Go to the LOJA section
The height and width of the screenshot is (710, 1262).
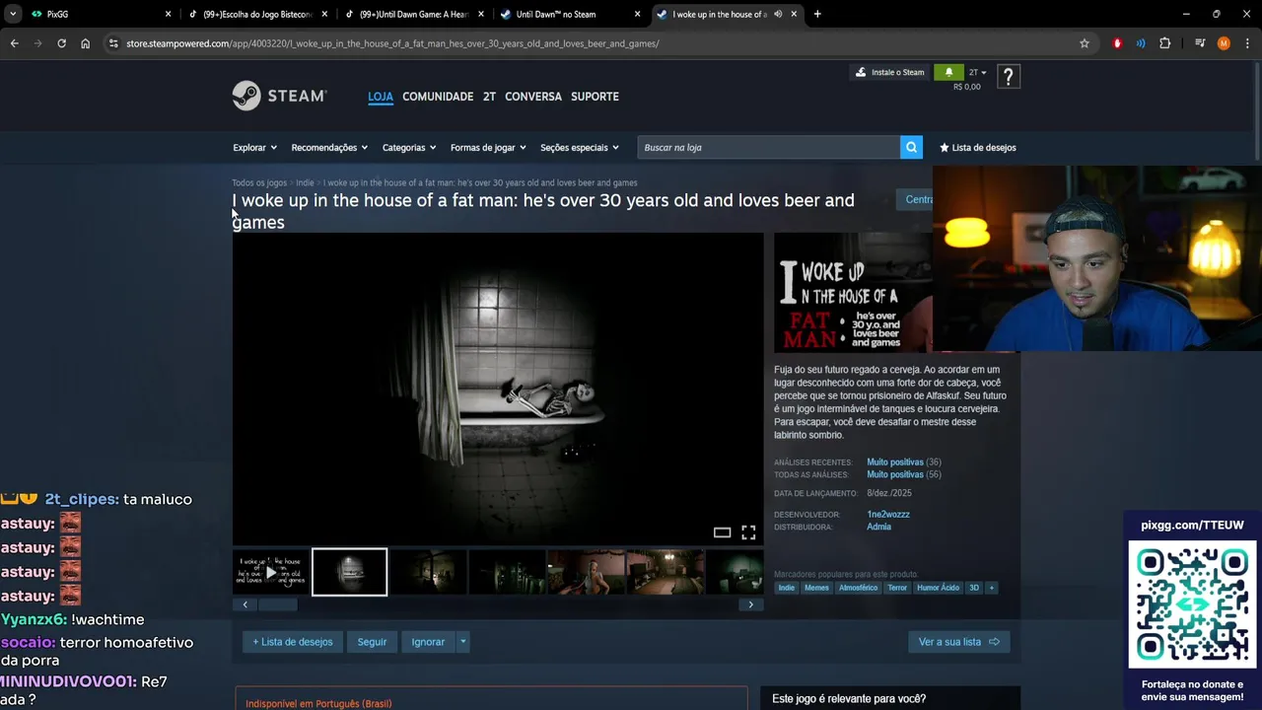[x=381, y=97]
